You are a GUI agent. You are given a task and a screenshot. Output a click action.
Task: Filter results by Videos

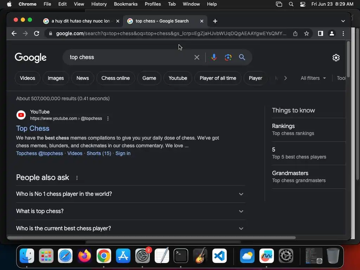click(27, 78)
